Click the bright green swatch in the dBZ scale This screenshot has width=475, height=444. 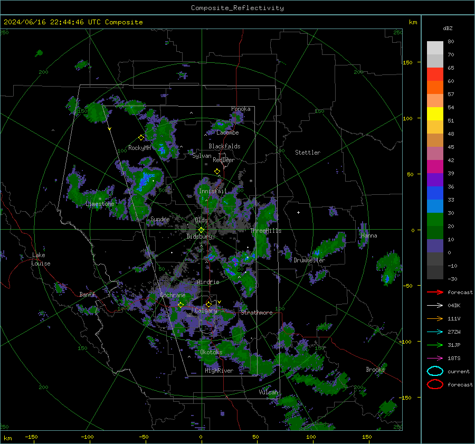point(435,219)
